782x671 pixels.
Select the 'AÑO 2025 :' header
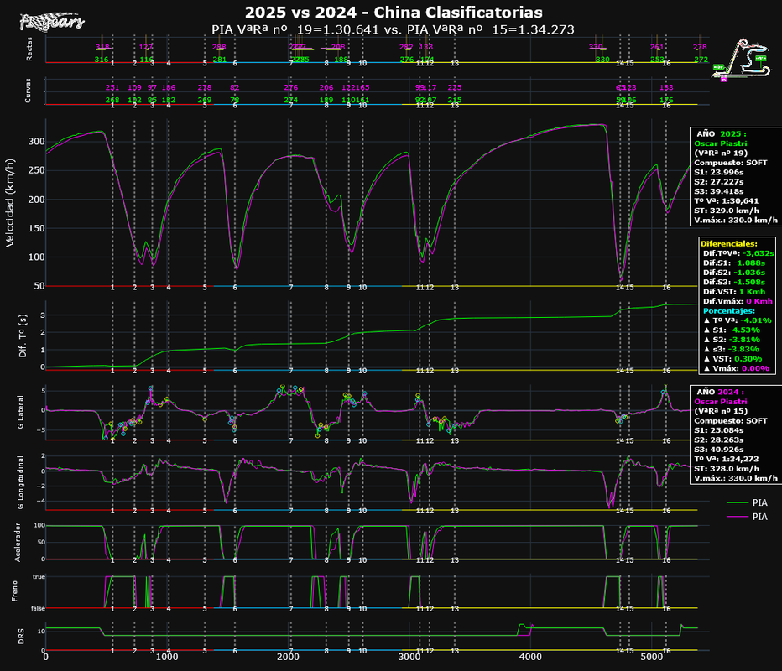coord(721,133)
